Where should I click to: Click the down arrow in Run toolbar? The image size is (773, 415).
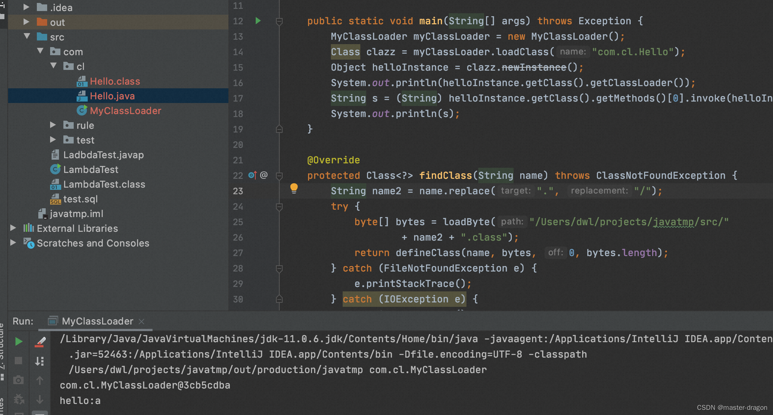tap(40, 399)
